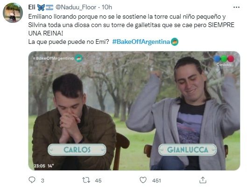
Task: Click the CARLOS name banner in image
Action: tap(77, 150)
